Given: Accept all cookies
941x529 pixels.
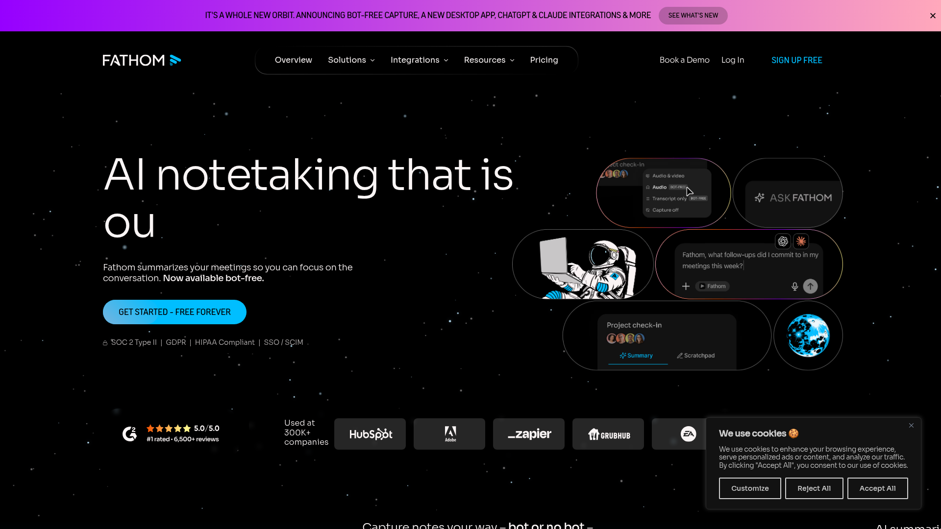Looking at the screenshot, I should pos(877,488).
